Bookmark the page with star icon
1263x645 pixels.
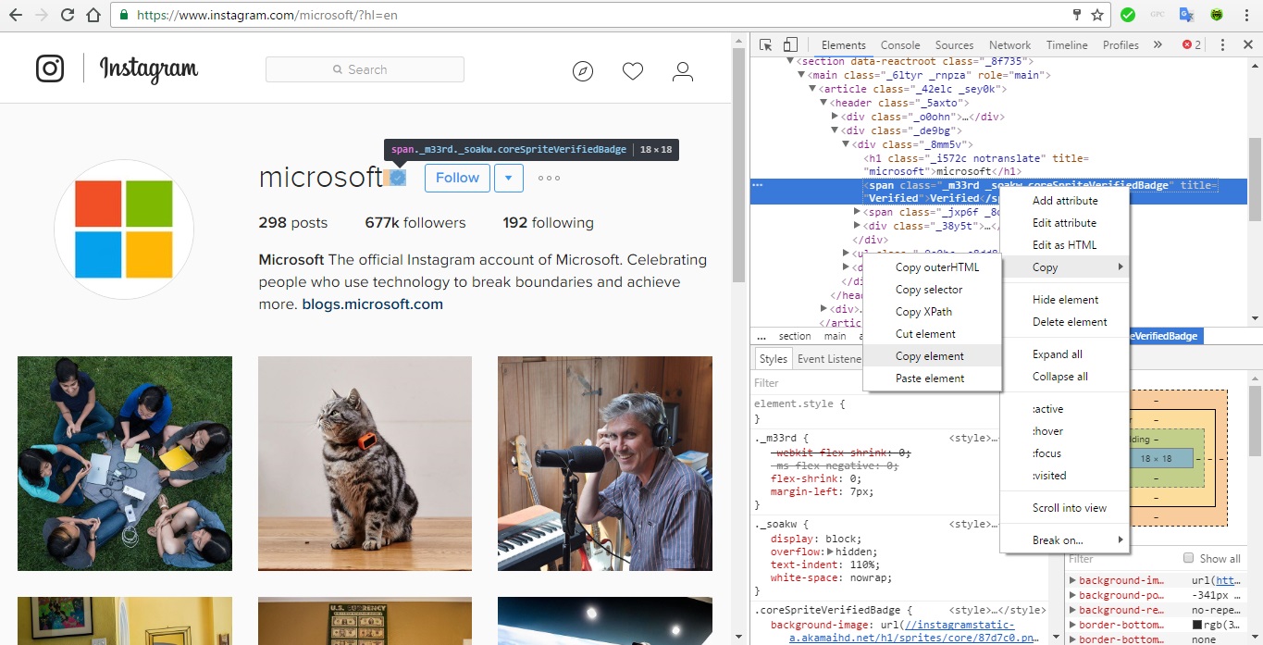(x=1097, y=15)
